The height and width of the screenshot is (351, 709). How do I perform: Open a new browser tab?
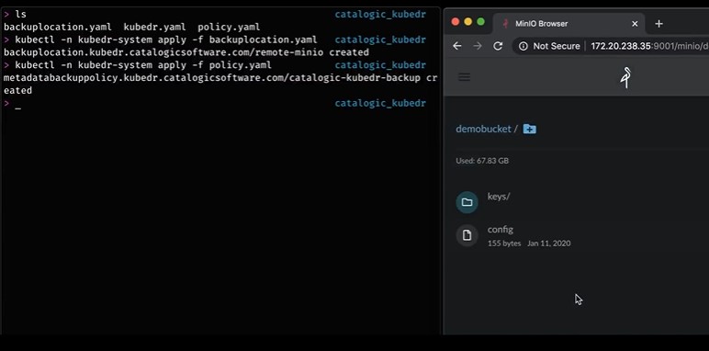[658, 24]
